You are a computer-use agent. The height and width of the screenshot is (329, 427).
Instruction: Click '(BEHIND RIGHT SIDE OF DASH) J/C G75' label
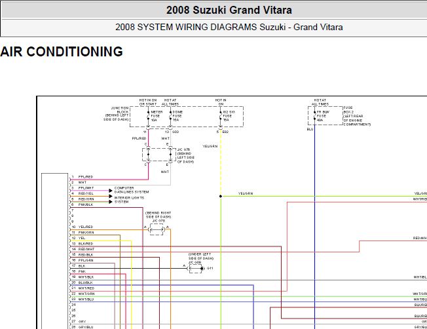tap(158, 217)
